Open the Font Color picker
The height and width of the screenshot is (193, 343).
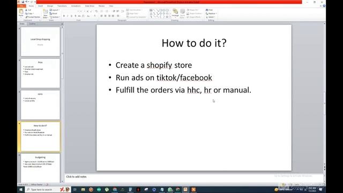pyautogui.click(x=95, y=16)
